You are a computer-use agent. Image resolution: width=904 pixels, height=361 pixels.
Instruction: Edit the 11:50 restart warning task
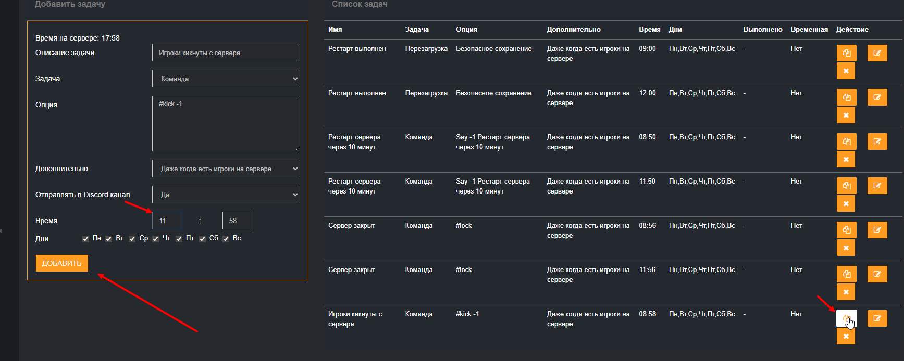click(x=877, y=186)
